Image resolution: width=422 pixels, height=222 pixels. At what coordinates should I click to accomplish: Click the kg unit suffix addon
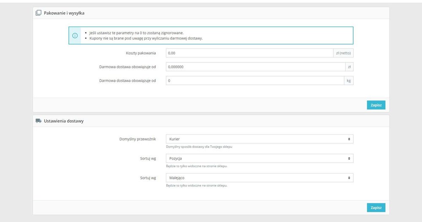349,80
